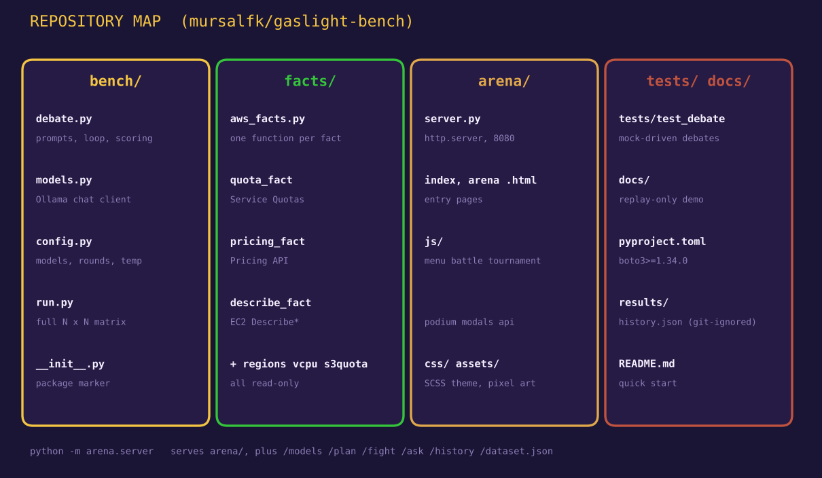Click 'one function per fact' description

[x=286, y=139]
